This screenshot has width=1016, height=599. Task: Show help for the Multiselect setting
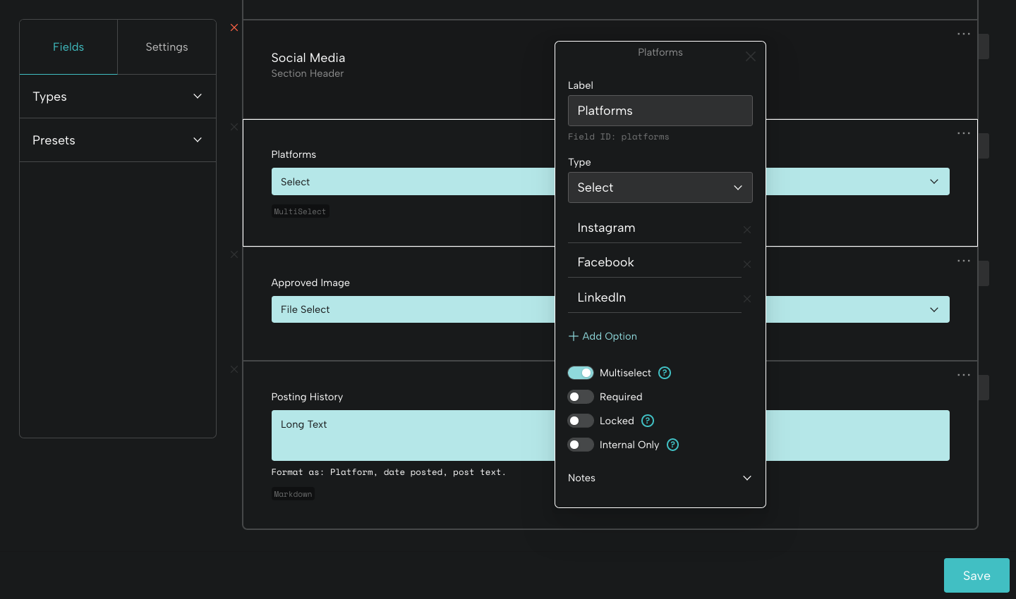[x=665, y=373]
